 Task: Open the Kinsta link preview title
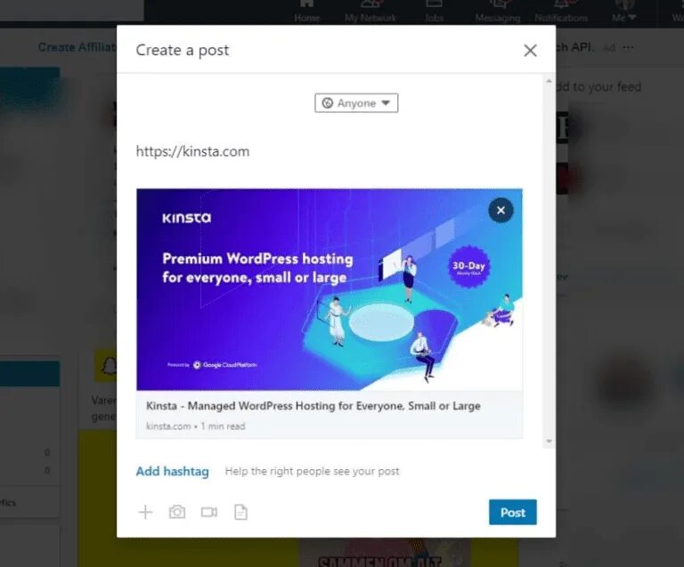click(x=313, y=406)
